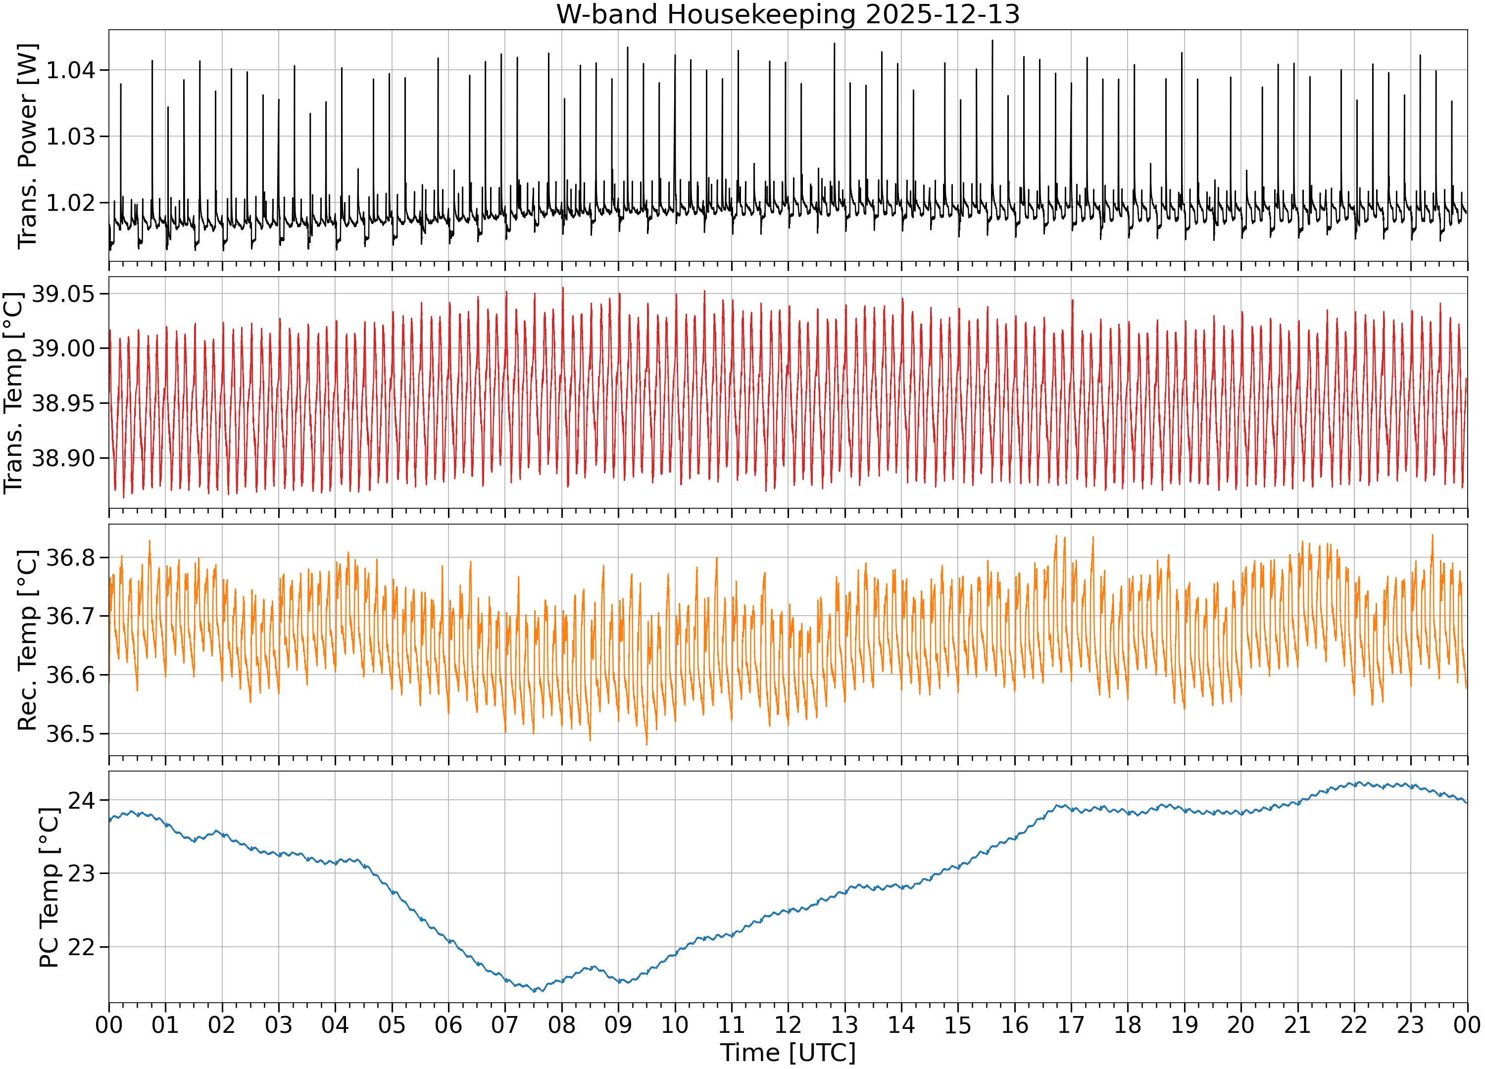Click the 39.05 tick on transmitter temperature axis
The width and height of the screenshot is (1485, 1069).
(63, 294)
